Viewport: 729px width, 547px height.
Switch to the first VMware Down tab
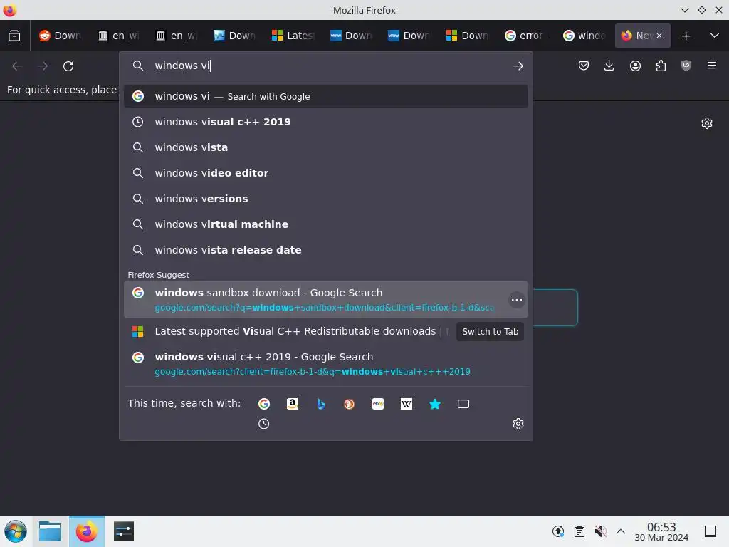[x=351, y=36]
